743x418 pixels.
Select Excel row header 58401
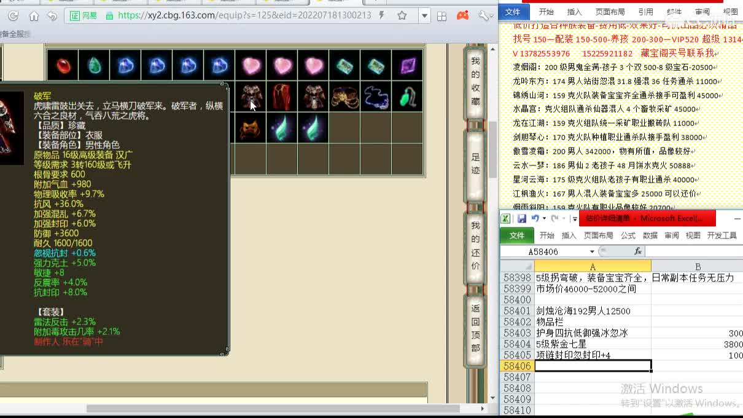[x=516, y=311]
